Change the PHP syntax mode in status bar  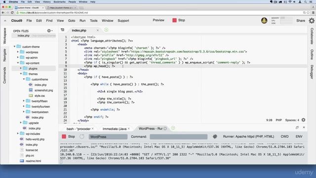pos(278,120)
